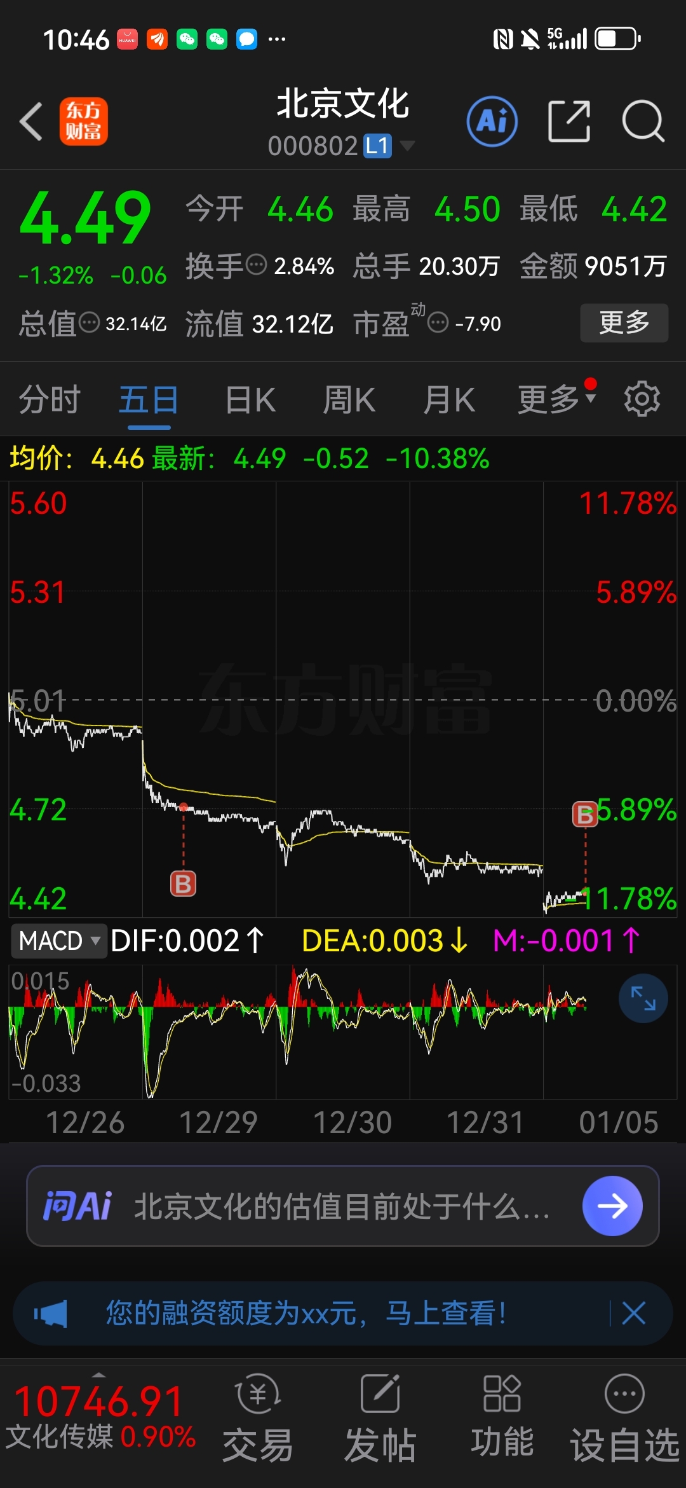The image size is (686, 1488).
Task: Open the 交易 trade icon
Action: pyautogui.click(x=258, y=1418)
